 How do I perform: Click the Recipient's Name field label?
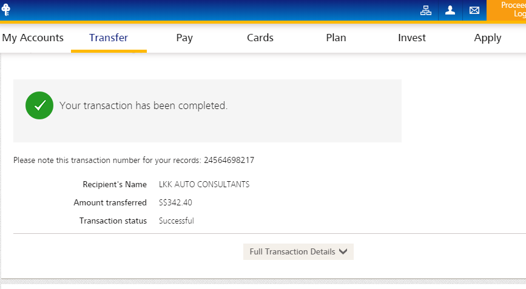point(115,184)
